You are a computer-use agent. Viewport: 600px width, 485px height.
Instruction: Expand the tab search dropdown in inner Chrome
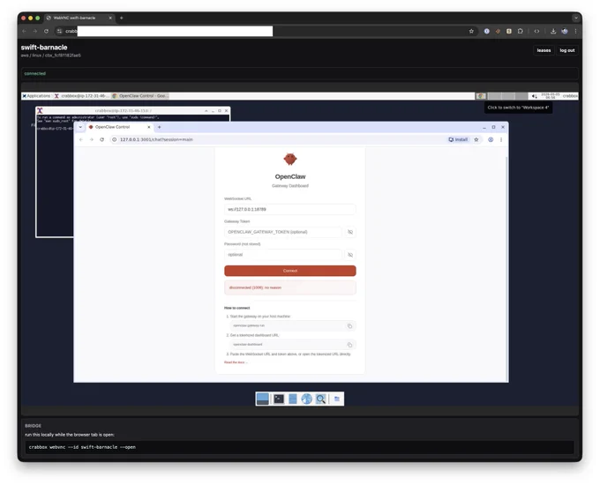80,127
